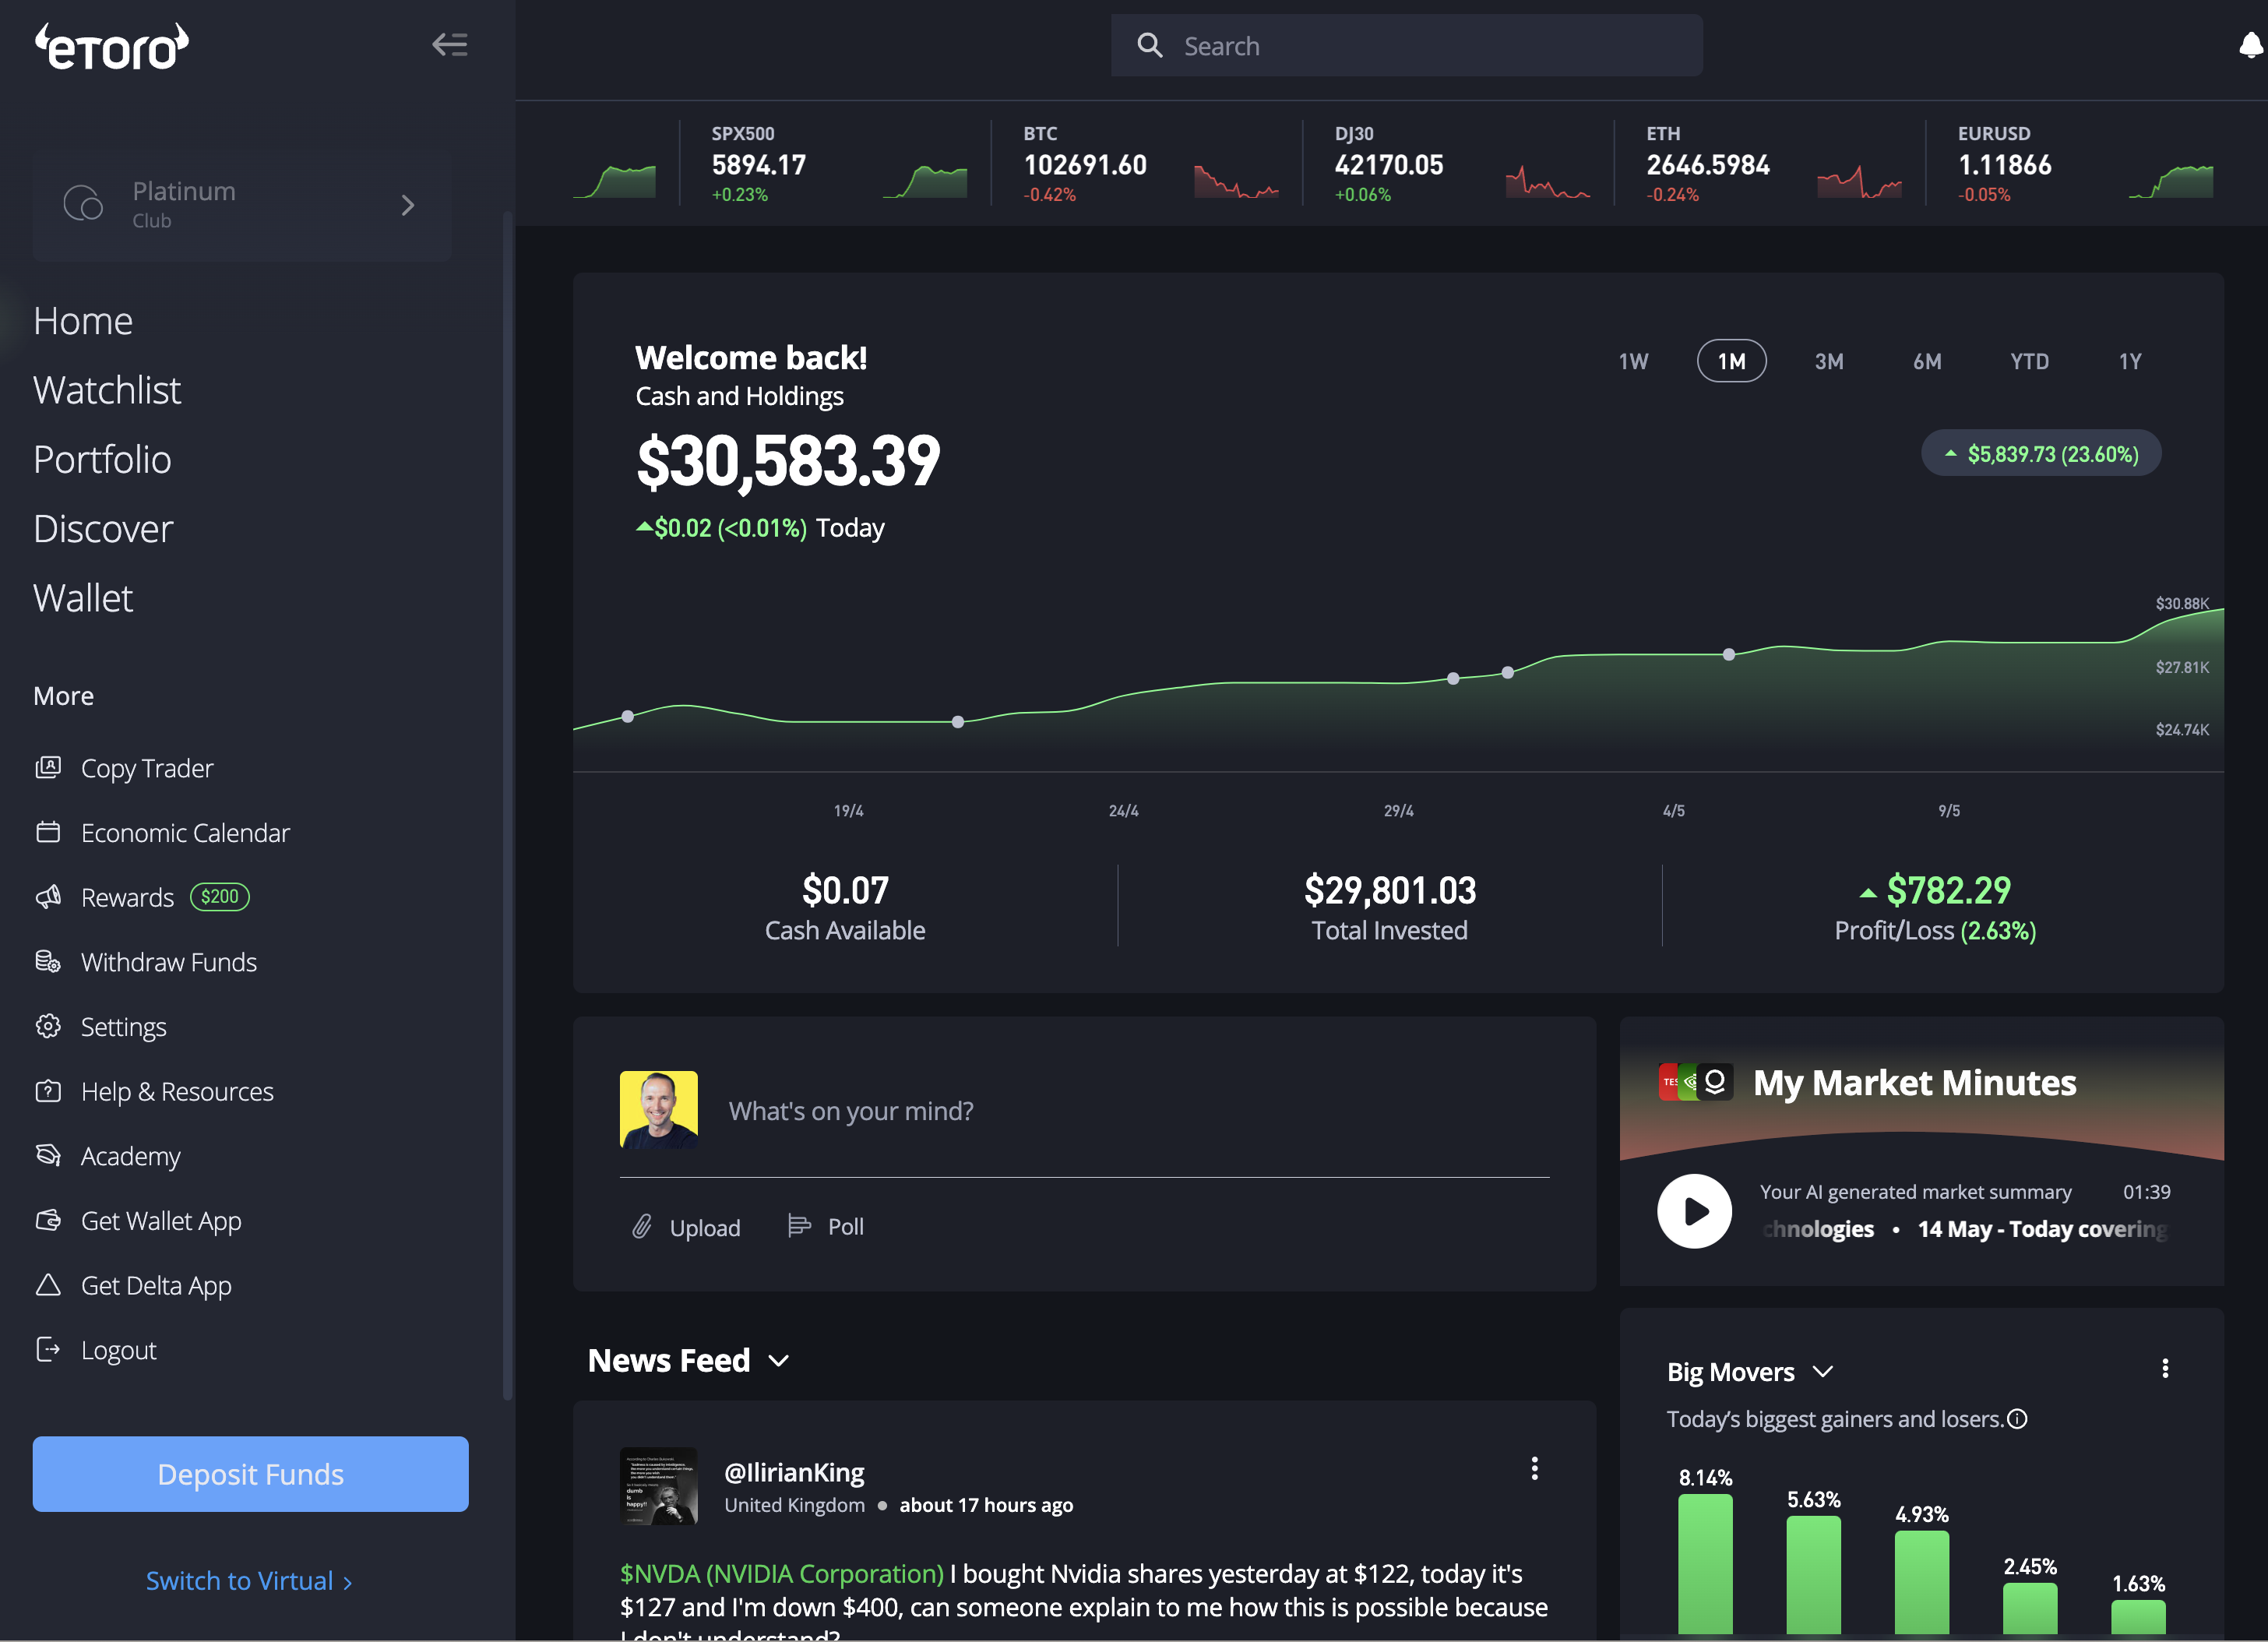This screenshot has height=1642, width=2268.
Task: Click the notification bell icon
Action: 2250,45
